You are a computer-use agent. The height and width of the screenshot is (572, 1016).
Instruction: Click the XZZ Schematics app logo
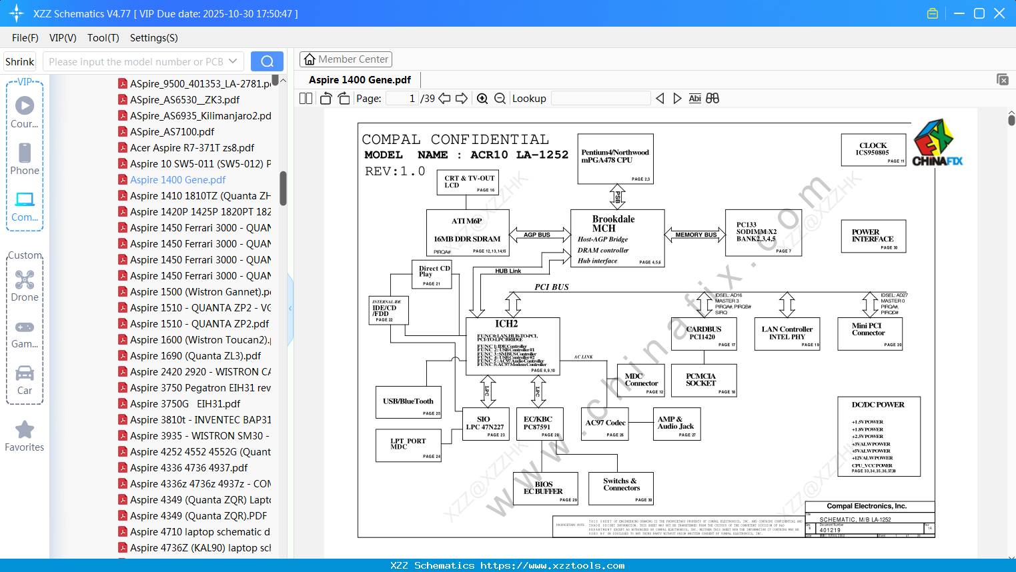click(16, 13)
